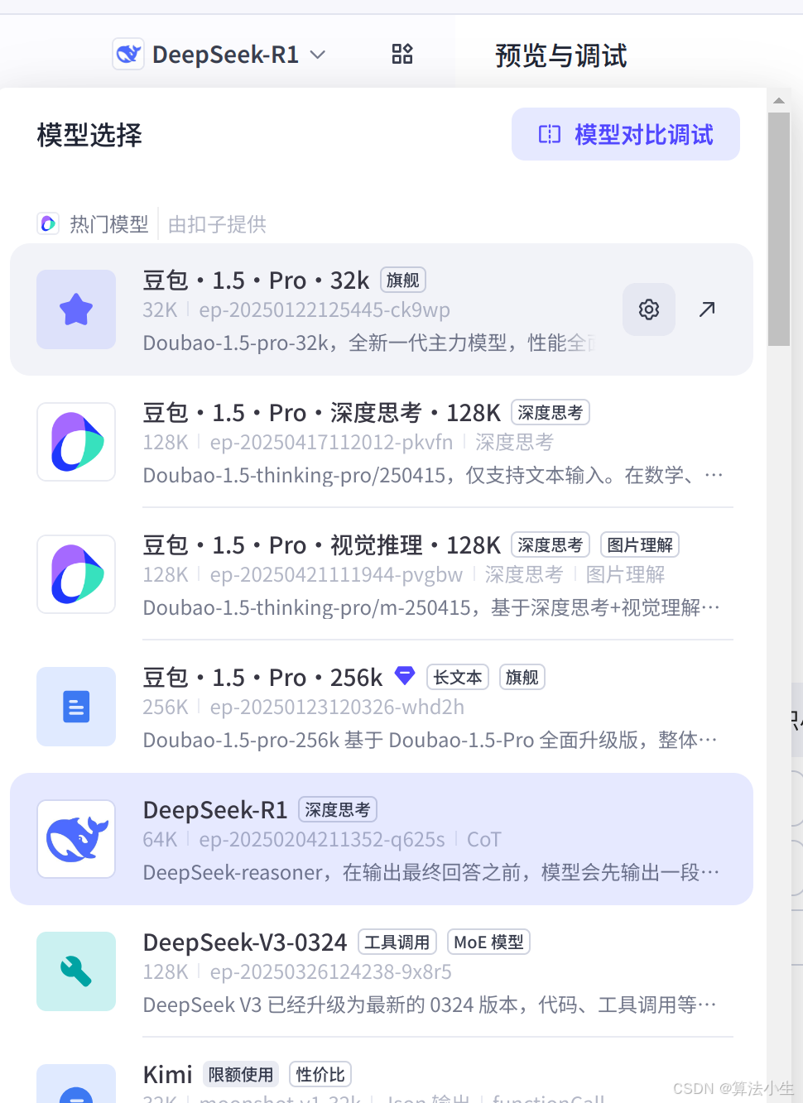Click the star icon of 豆包 1.5 Pro 32k
Image resolution: width=803 pixels, height=1103 pixels.
[76, 309]
